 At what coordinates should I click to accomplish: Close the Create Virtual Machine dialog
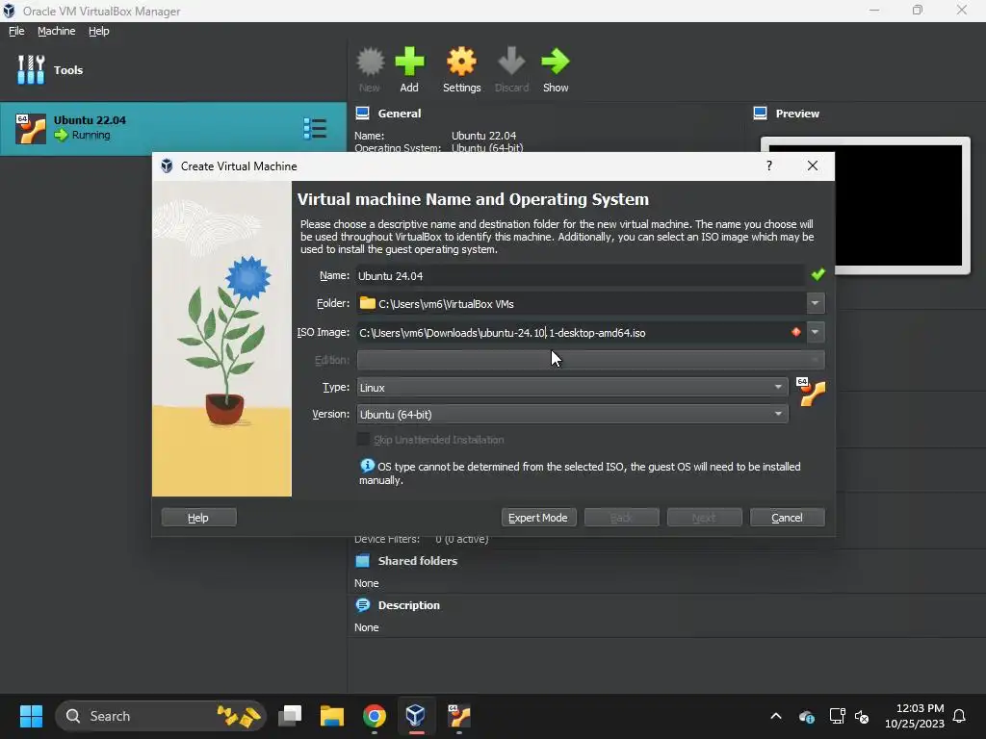(813, 166)
